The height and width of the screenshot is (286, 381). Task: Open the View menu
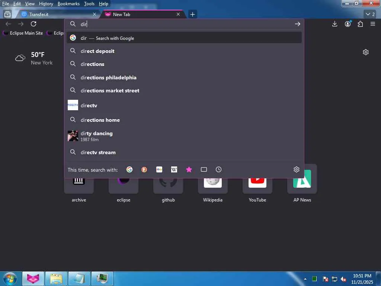[x=30, y=4]
